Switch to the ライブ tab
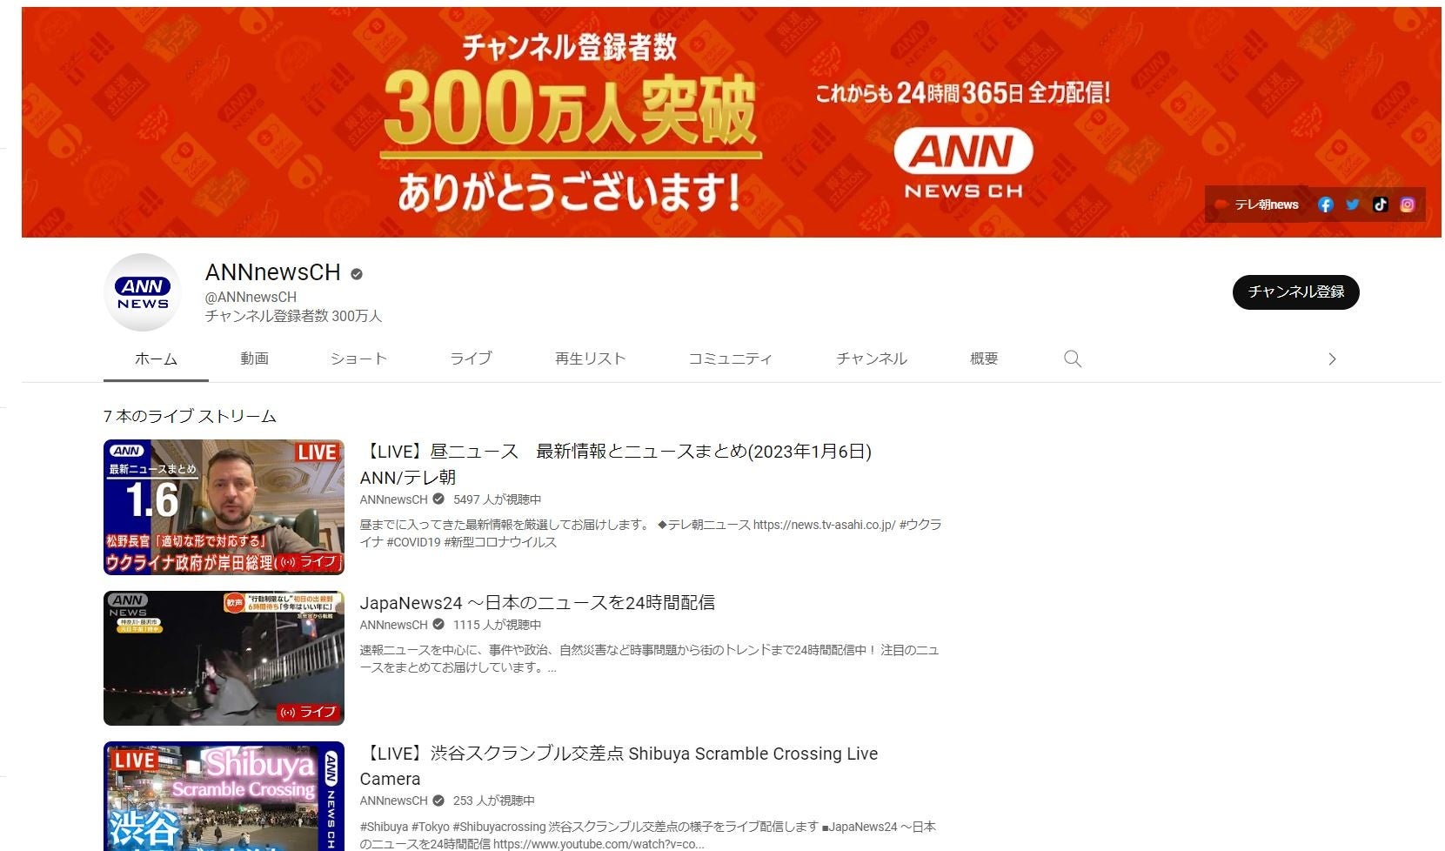This screenshot has height=851, width=1445. [x=471, y=358]
